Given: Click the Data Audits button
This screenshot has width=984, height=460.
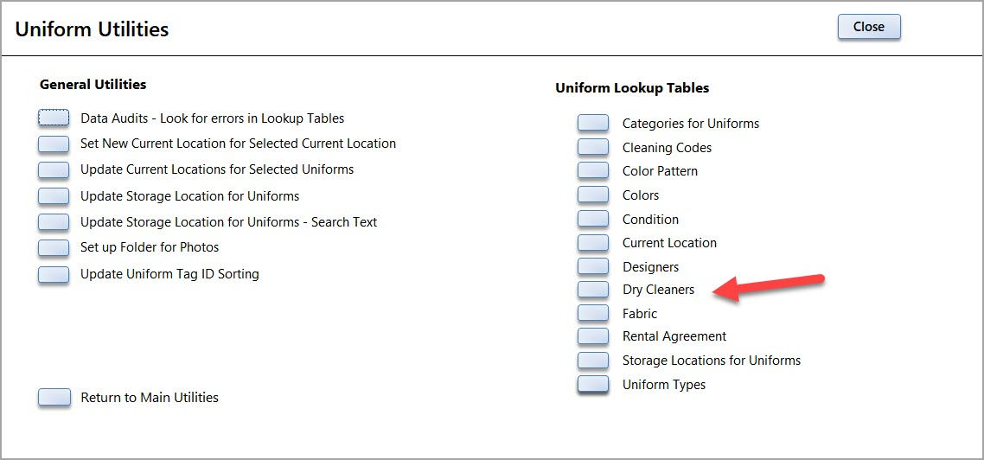Looking at the screenshot, I should (54, 118).
